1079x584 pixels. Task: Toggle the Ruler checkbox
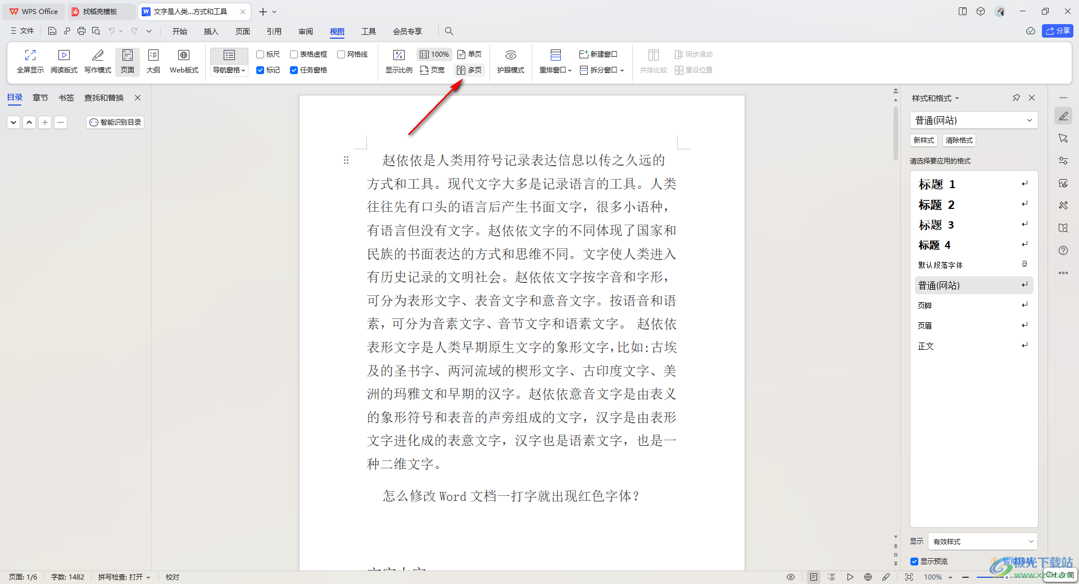[260, 54]
